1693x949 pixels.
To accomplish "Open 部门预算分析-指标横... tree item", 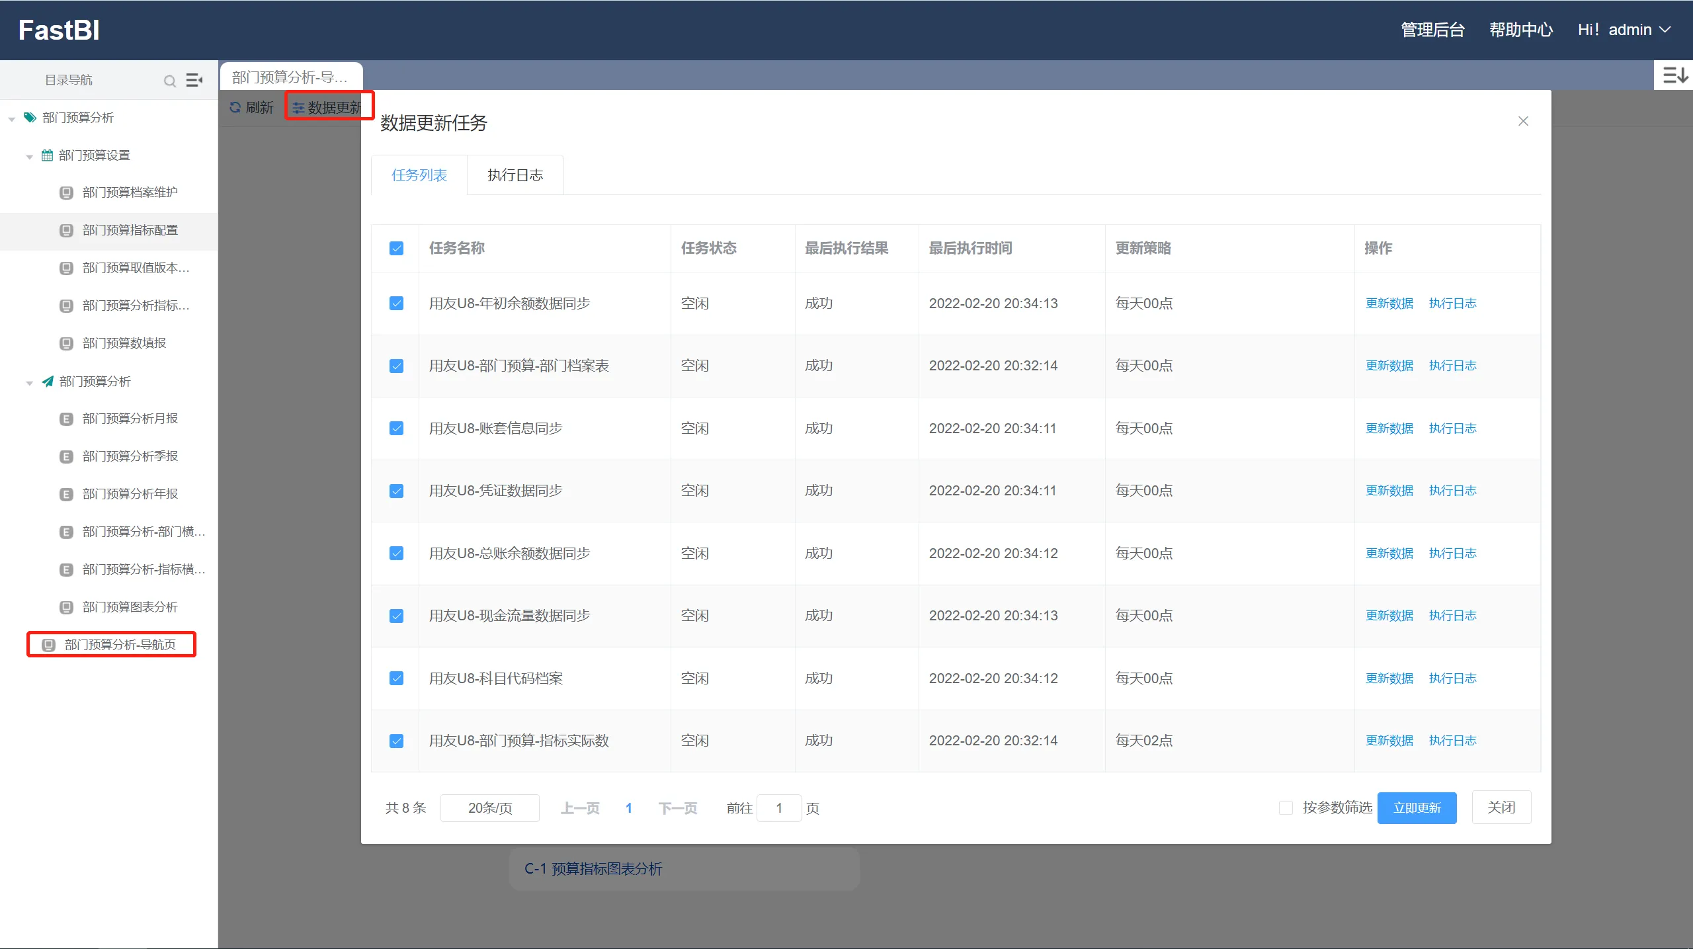I will (144, 569).
